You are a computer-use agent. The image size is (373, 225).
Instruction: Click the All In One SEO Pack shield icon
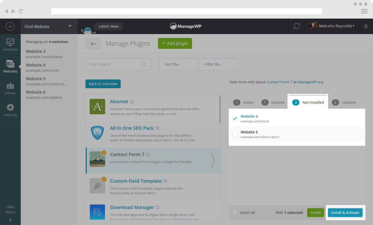97,133
